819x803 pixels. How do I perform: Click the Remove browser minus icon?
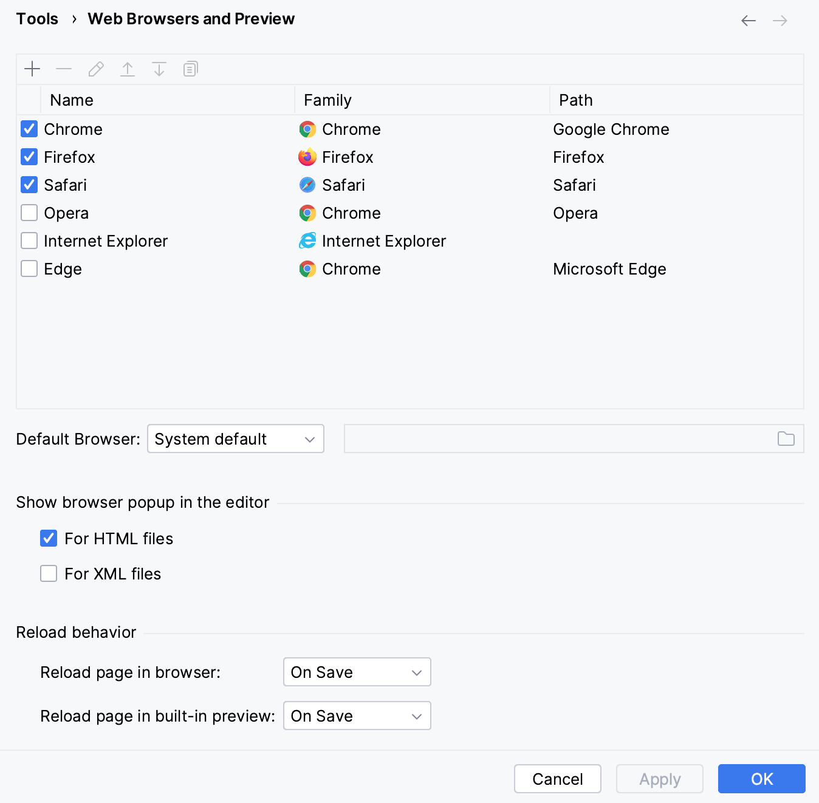pyautogui.click(x=63, y=69)
